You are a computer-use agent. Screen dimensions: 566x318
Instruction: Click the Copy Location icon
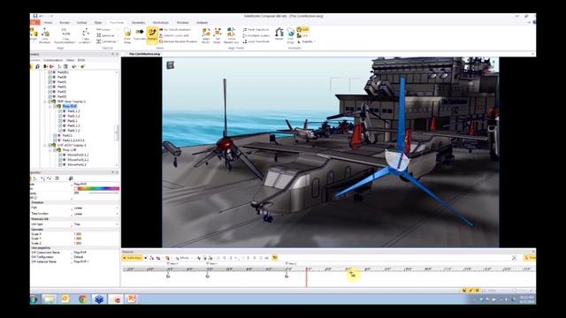86,35
